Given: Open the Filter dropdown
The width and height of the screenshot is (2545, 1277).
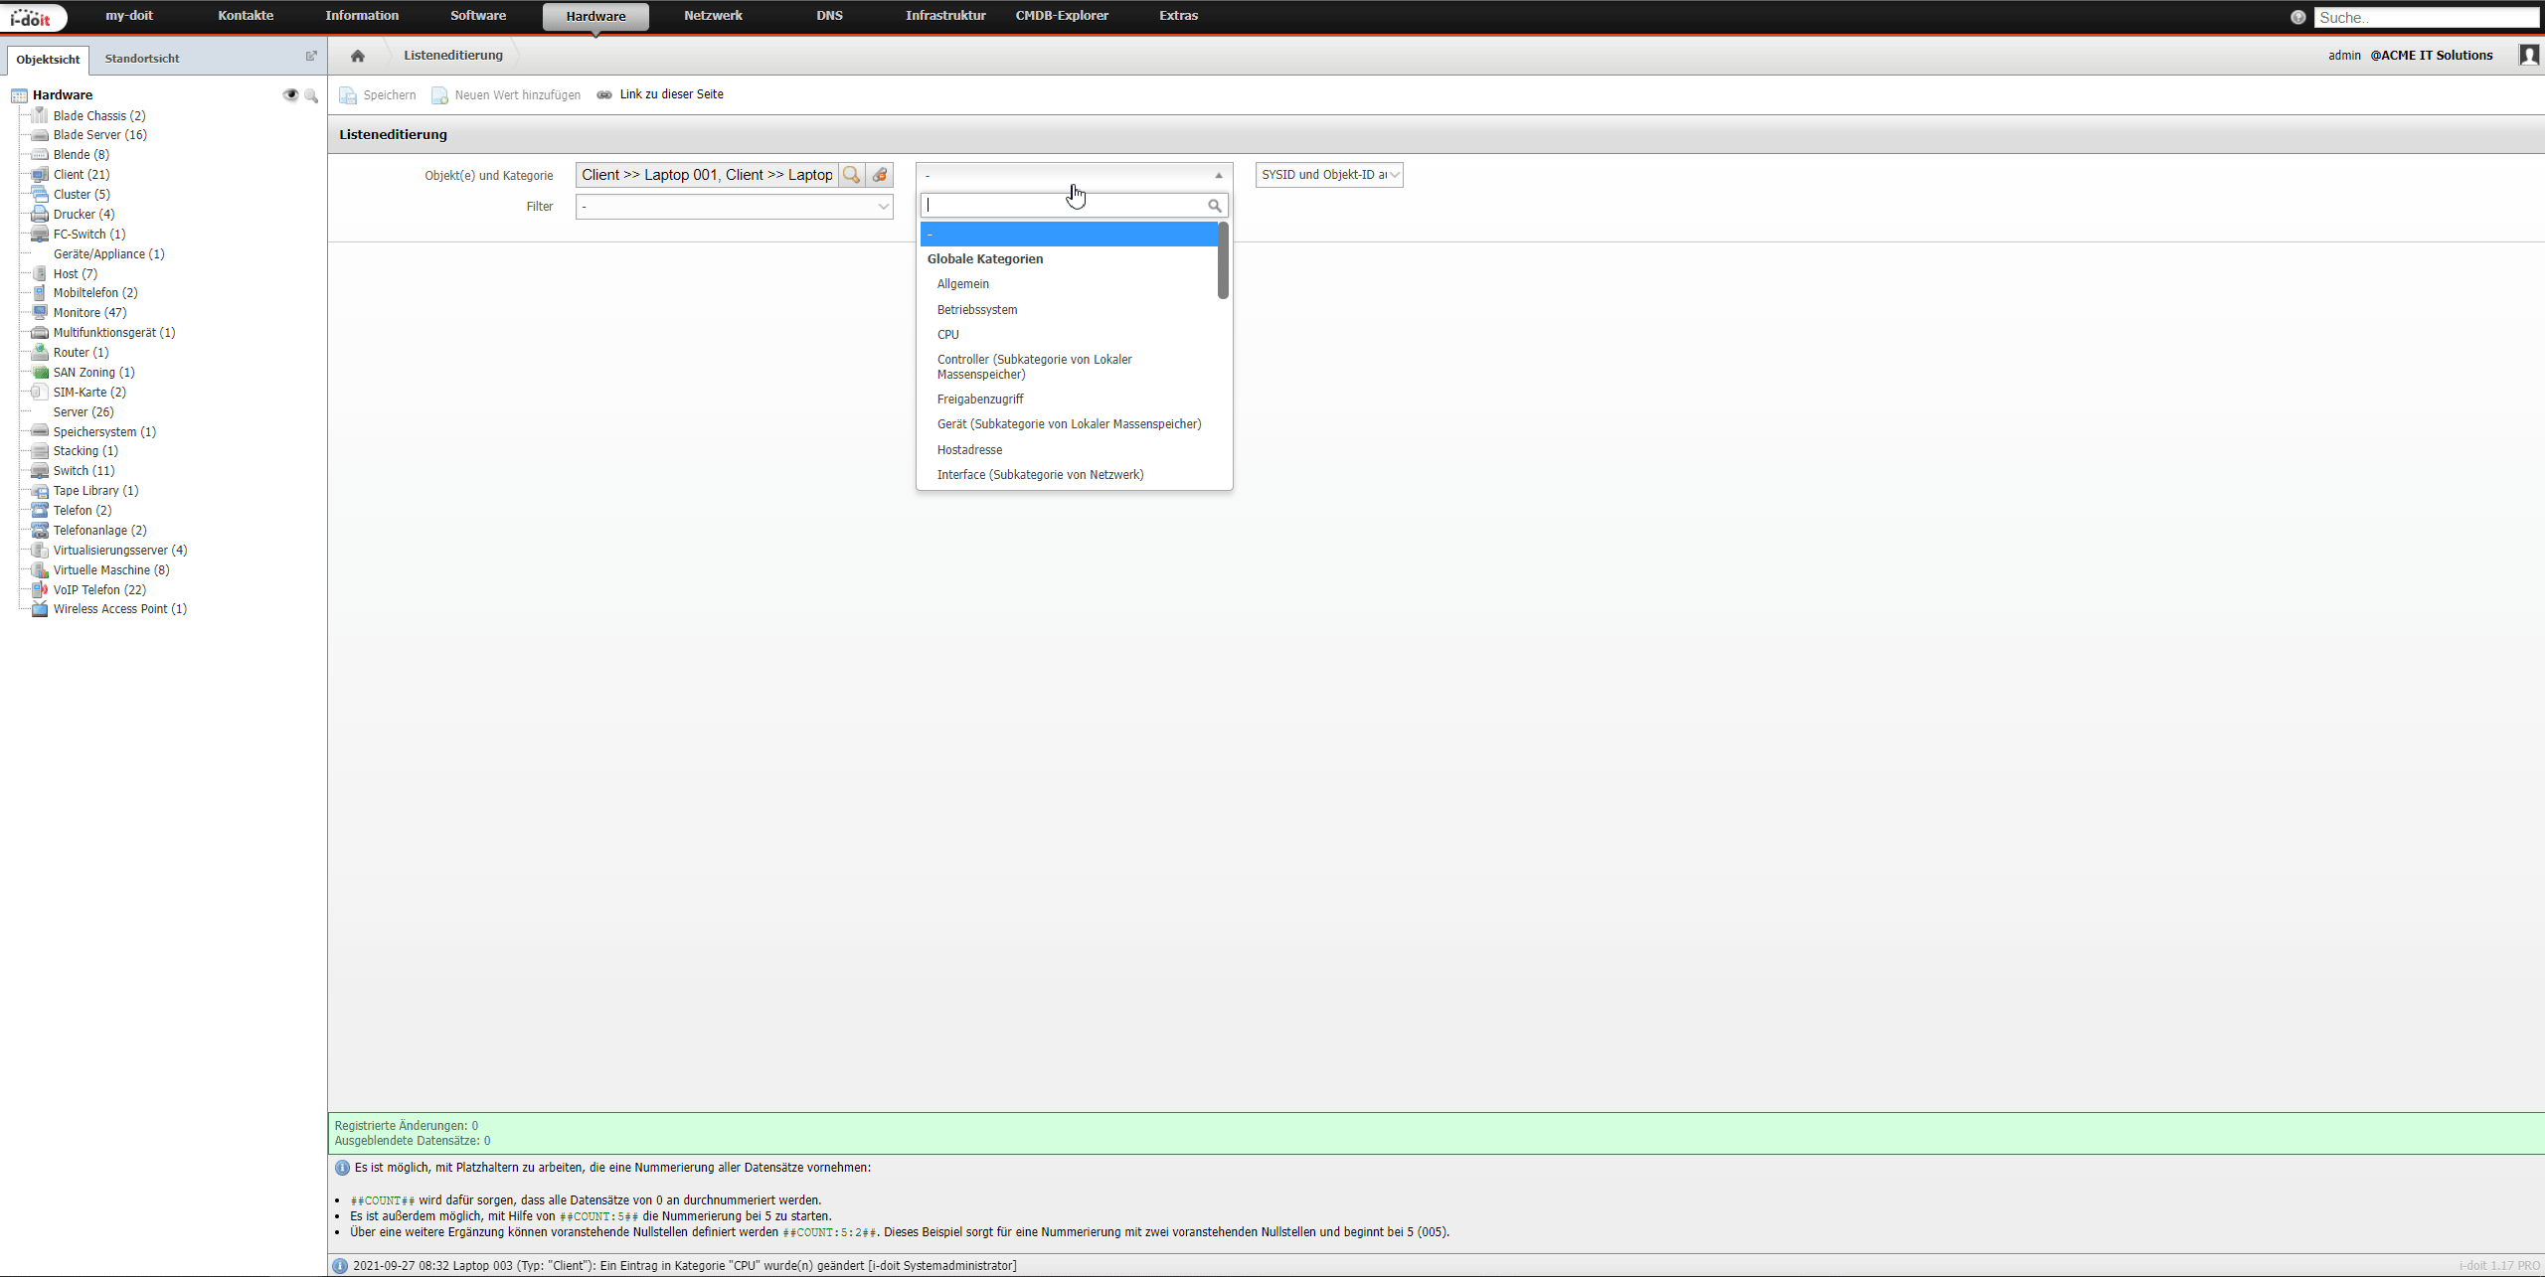Looking at the screenshot, I should pyautogui.click(x=734, y=207).
